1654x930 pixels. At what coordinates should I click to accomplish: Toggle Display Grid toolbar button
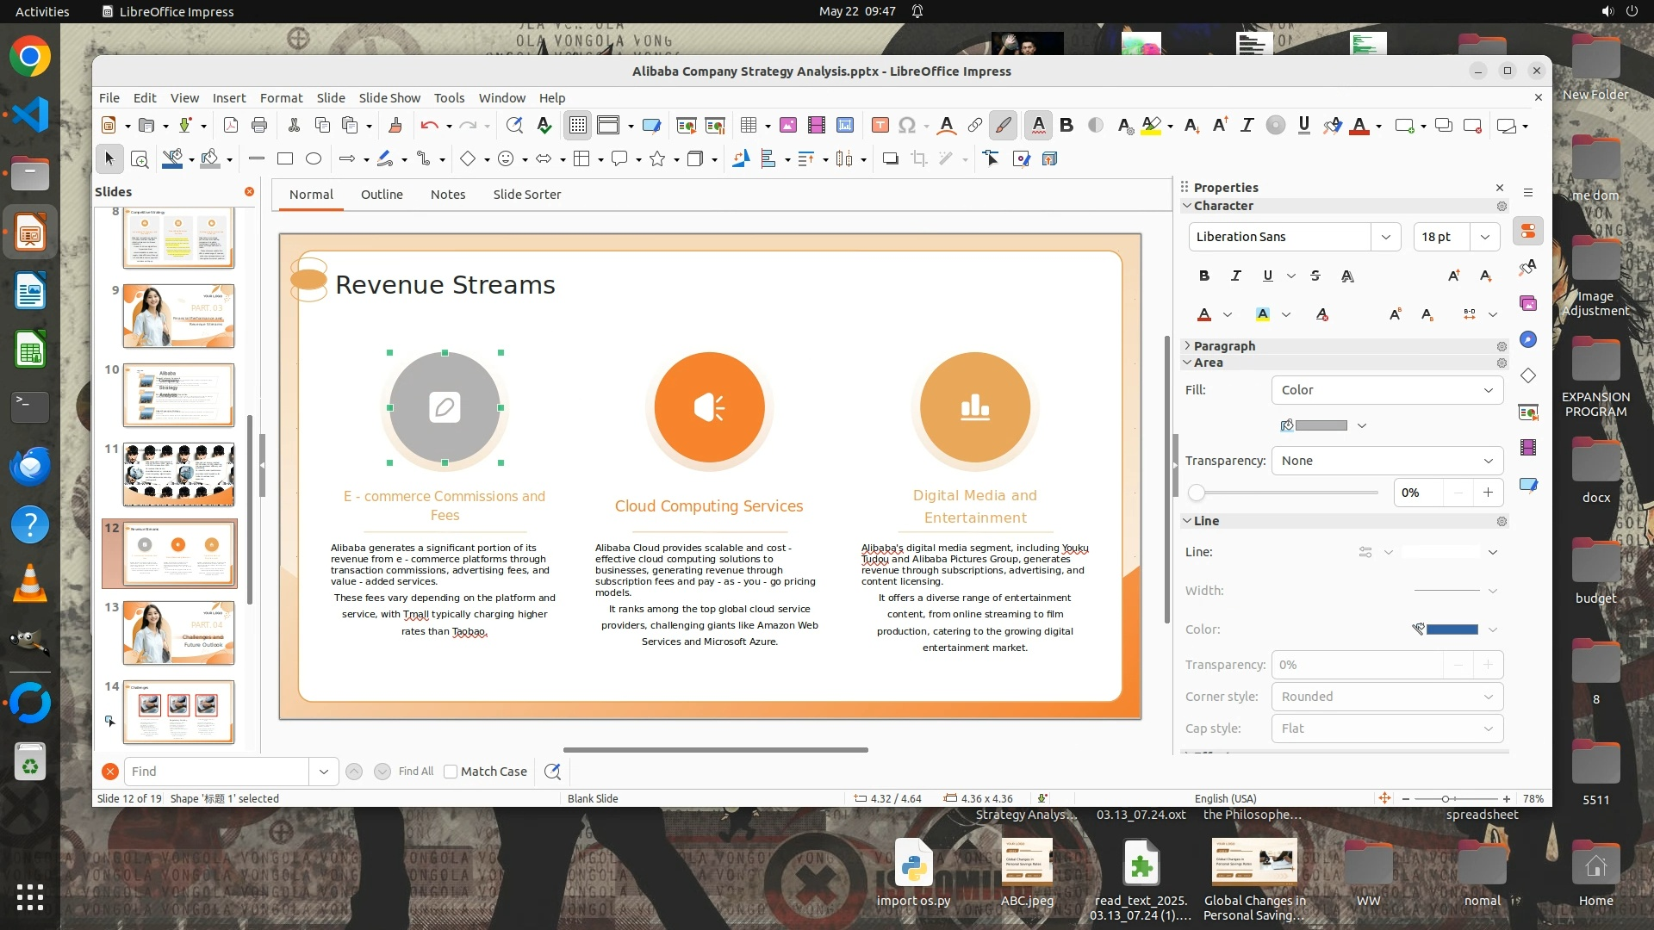[x=577, y=126]
